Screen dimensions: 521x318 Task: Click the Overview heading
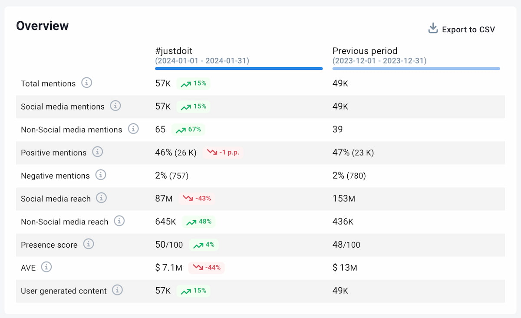[x=42, y=26]
